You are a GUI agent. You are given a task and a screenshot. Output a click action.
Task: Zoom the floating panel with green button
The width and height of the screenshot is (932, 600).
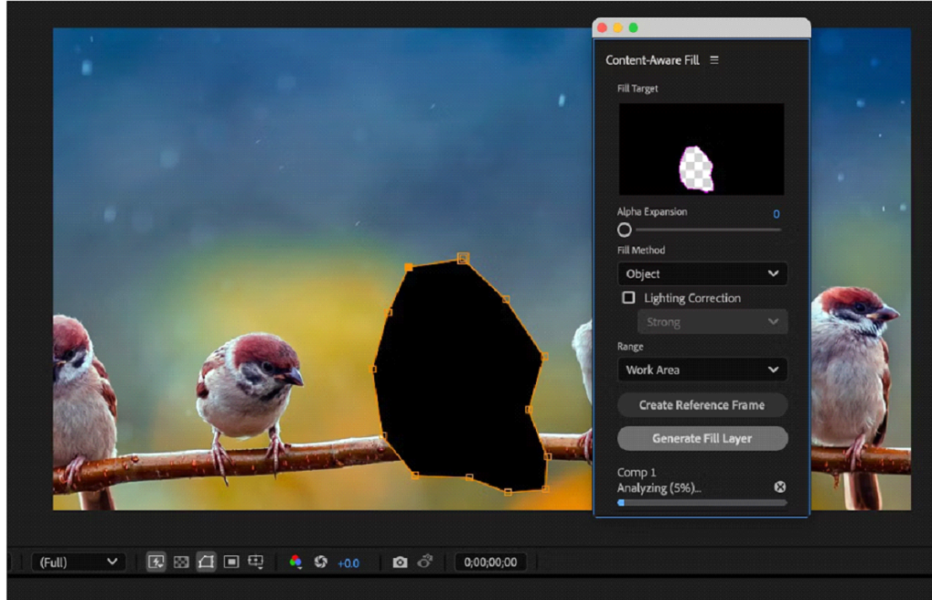633,28
